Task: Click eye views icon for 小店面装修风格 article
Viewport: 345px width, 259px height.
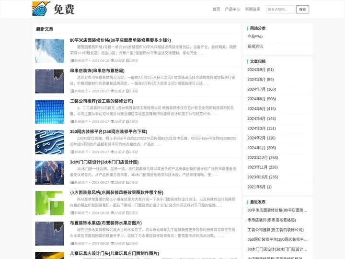Action: click(112, 213)
